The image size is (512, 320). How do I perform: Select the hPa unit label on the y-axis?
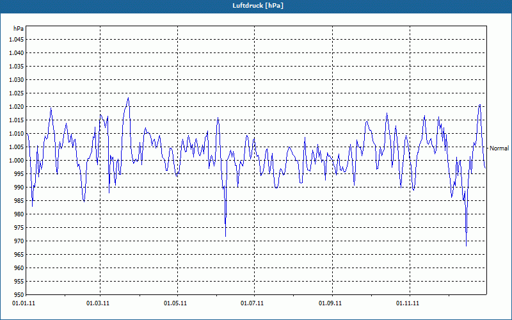click(x=19, y=29)
